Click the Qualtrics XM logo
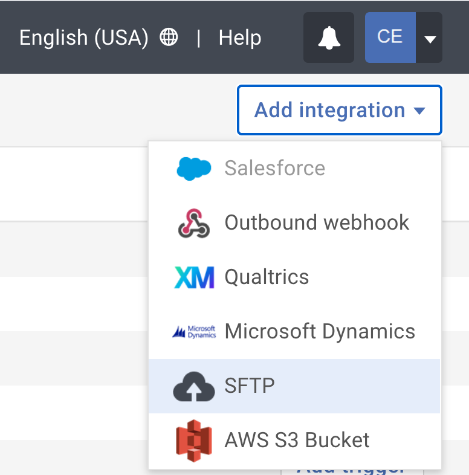469x475 pixels. [x=194, y=277]
